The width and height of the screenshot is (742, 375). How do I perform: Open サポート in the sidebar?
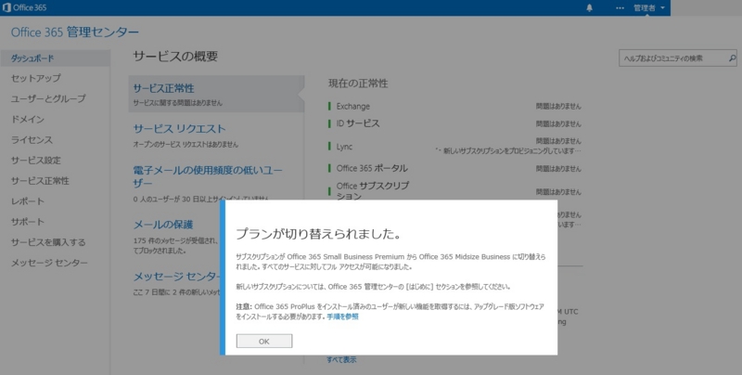(x=28, y=222)
